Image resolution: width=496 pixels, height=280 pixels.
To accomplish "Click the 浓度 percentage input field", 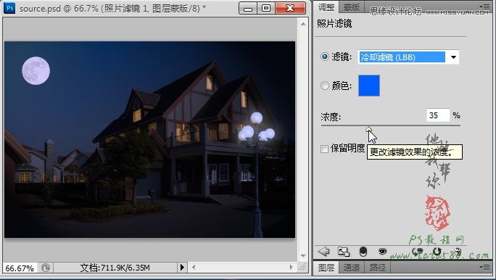I will [x=438, y=115].
